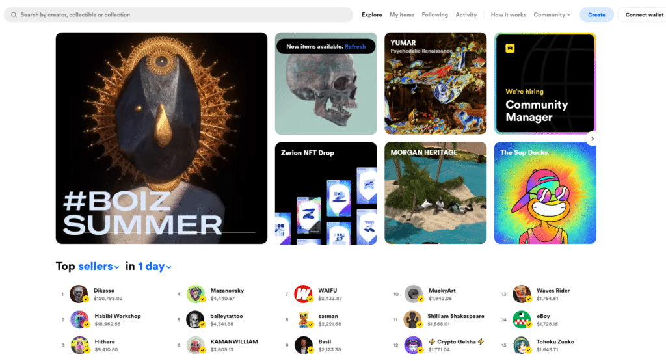666x361 pixels.
Task: Click next arrow on featured carousel
Action: click(592, 138)
